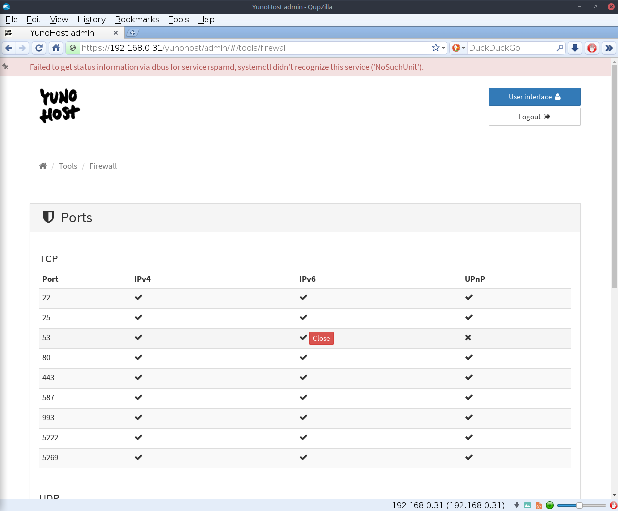Open the Help menu

(x=206, y=19)
